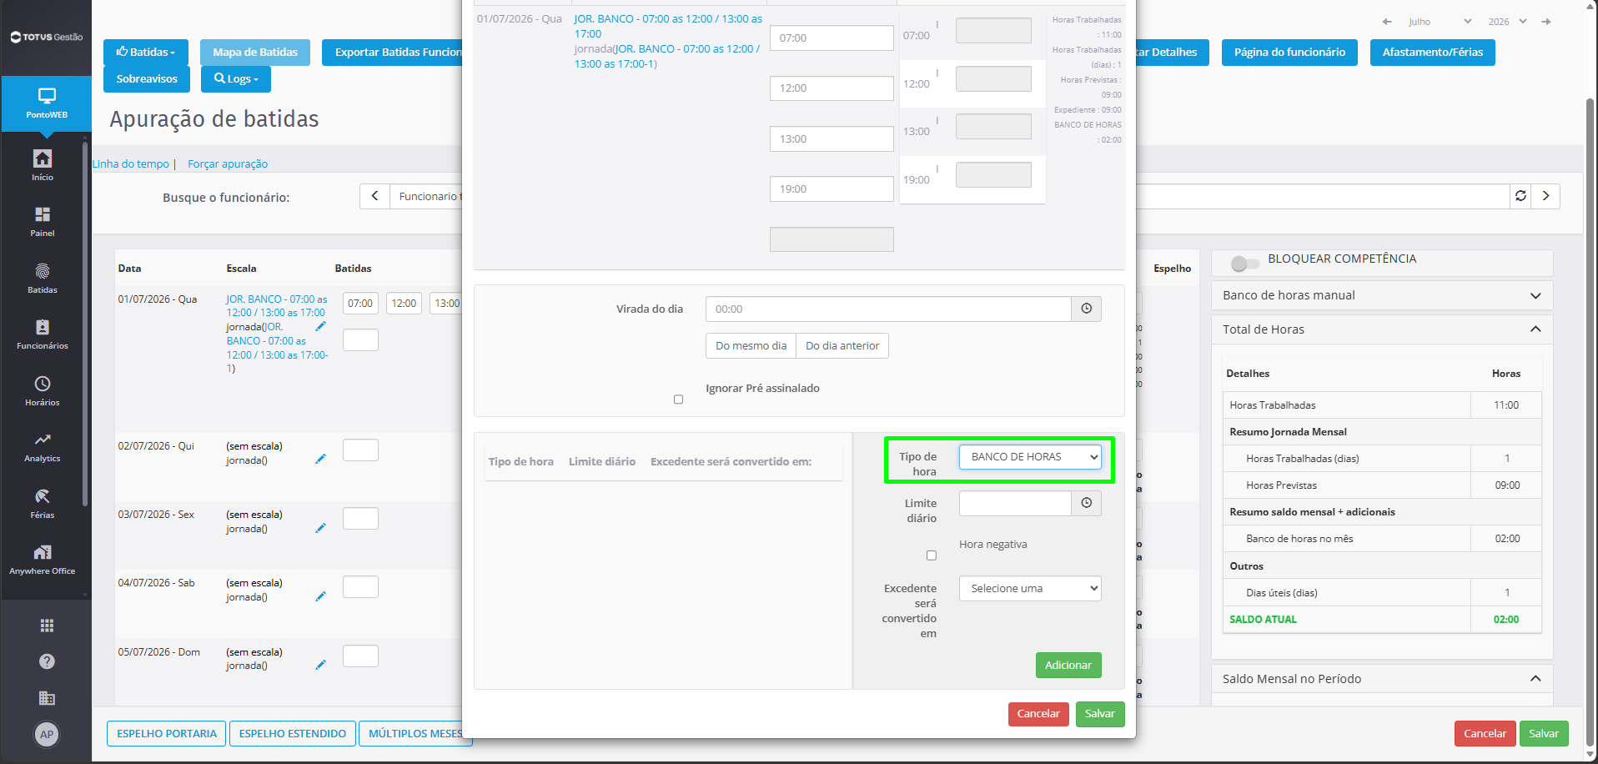Click Cancelar at page bottom right
This screenshot has height=764, width=1598.
pyautogui.click(x=1485, y=734)
